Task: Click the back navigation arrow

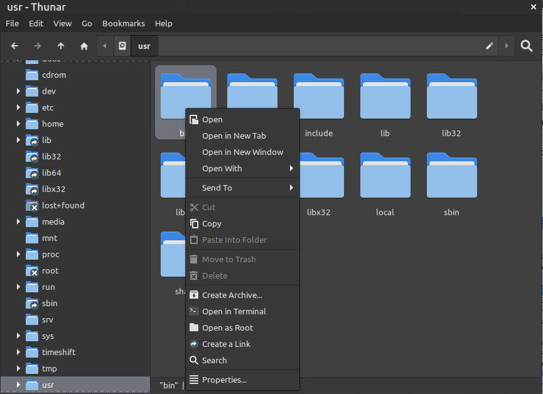Action: (14, 46)
